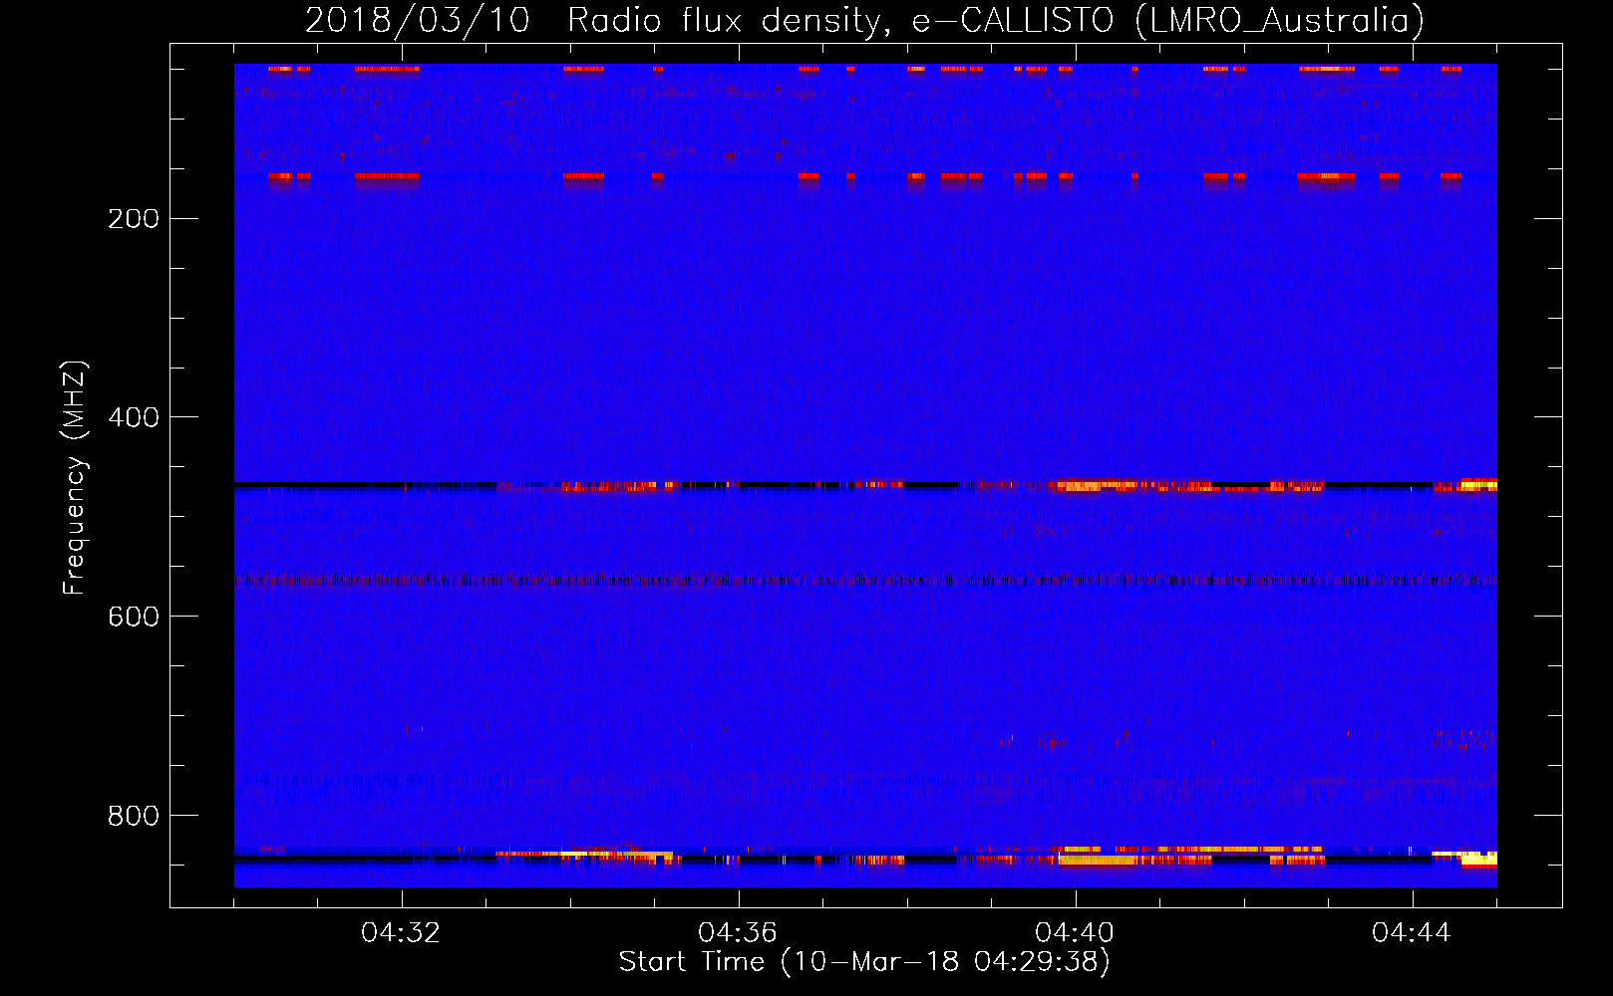The width and height of the screenshot is (1613, 996).
Task: Select the 800 frequency axis label
Action: click(134, 816)
